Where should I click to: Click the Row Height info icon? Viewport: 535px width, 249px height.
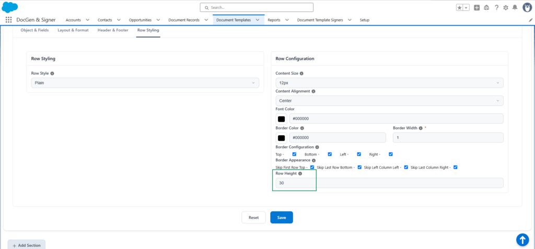point(300,173)
